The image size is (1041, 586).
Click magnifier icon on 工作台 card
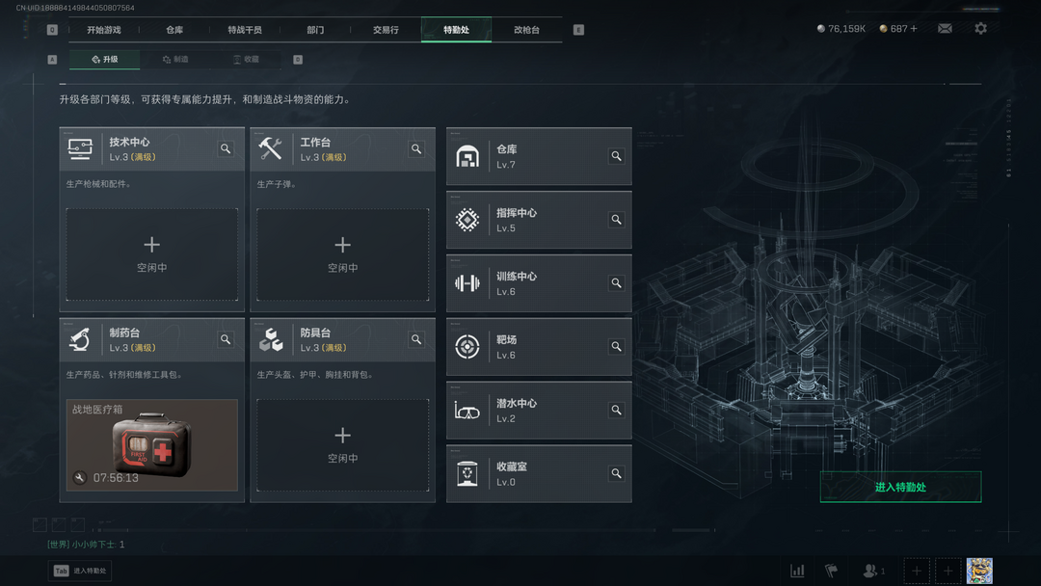pyautogui.click(x=416, y=148)
